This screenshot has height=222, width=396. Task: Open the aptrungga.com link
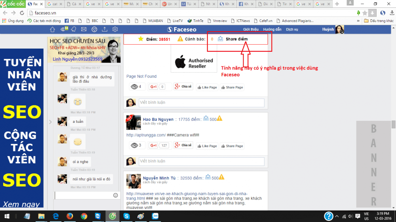146,135
